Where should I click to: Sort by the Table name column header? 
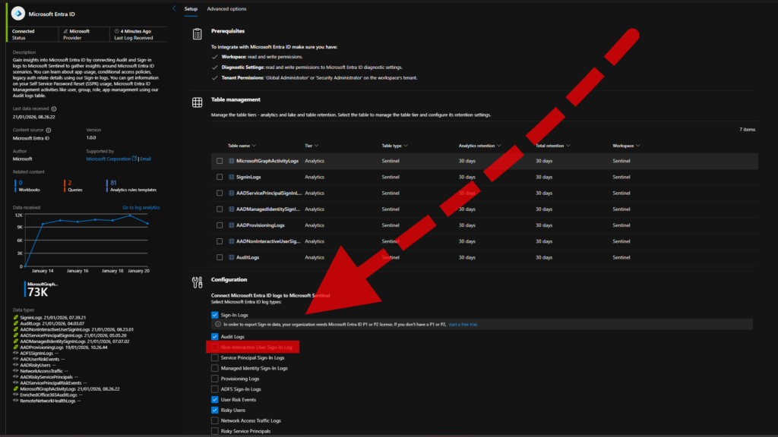pos(242,145)
